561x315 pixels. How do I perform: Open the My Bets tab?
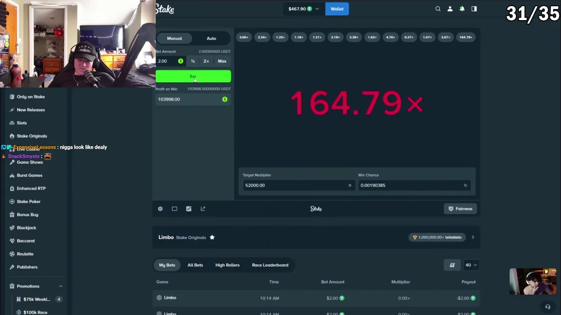click(167, 265)
